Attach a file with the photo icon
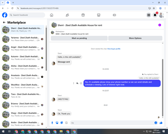168x134 pixels. (57, 123)
